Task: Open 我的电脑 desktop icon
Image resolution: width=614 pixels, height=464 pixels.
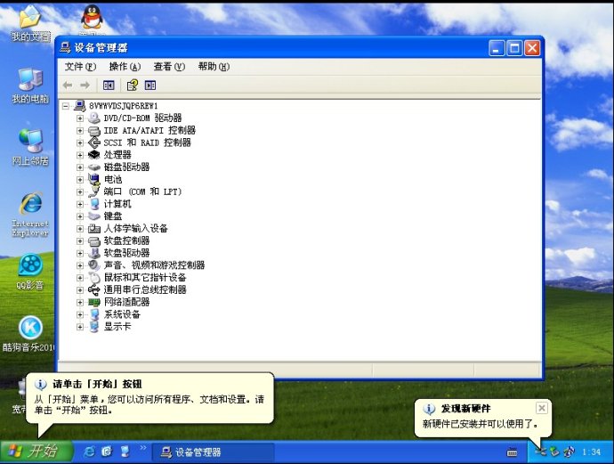Action: click(x=30, y=85)
